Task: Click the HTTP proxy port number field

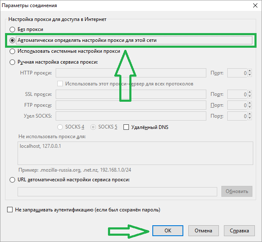Action: pos(237,73)
